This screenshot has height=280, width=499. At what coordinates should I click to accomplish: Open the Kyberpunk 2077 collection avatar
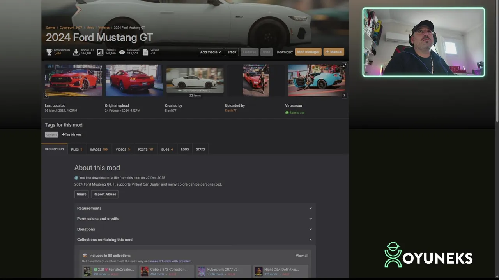click(202, 271)
